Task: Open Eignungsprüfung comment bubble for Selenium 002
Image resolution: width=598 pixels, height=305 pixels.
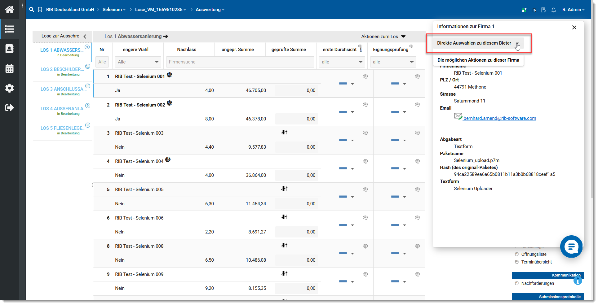Action: click(418, 105)
